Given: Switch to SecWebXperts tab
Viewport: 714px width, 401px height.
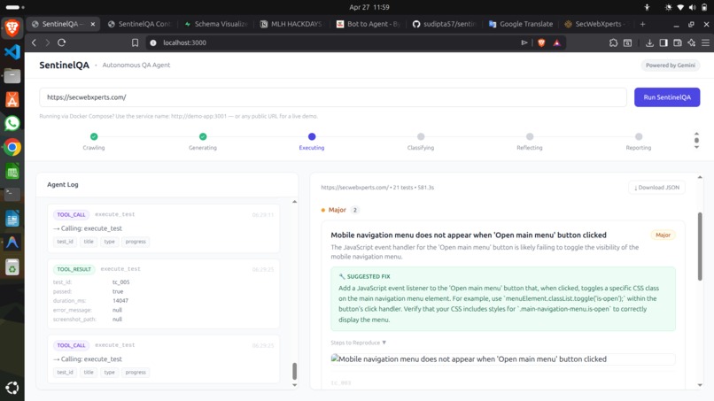Looking at the screenshot, I should click(x=596, y=24).
